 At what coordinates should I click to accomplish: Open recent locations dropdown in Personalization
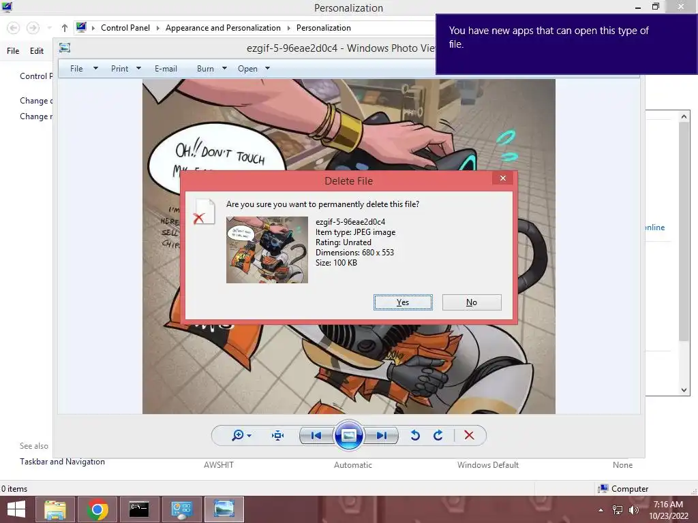click(x=49, y=28)
